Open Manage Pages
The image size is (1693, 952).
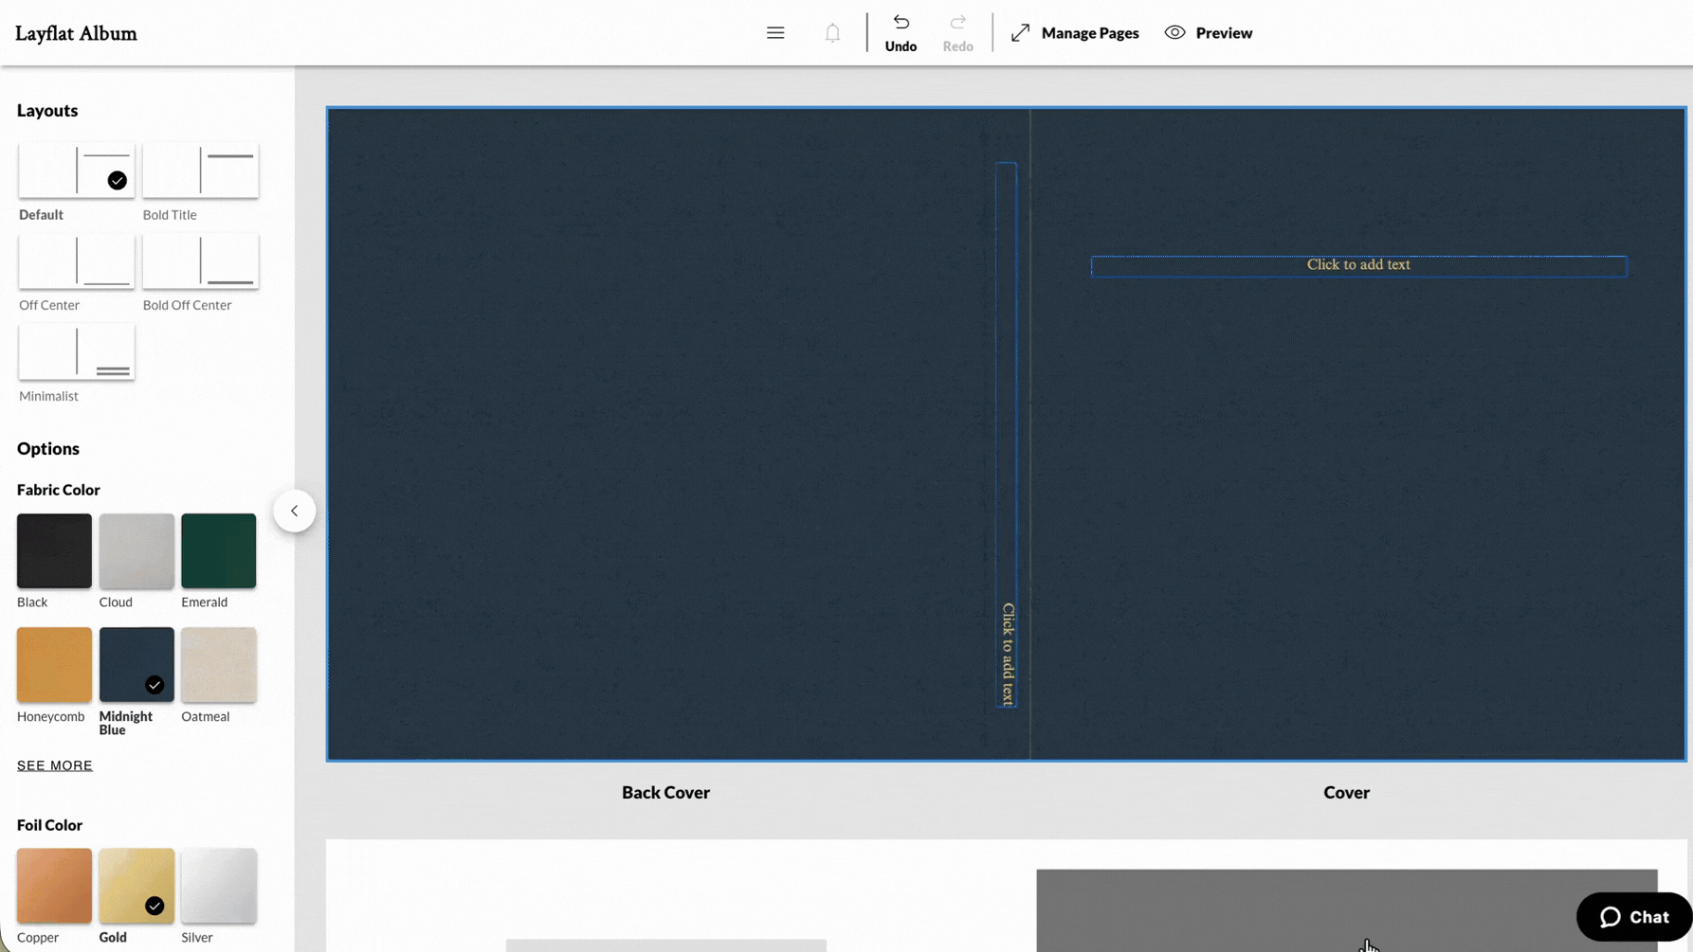coord(1074,32)
